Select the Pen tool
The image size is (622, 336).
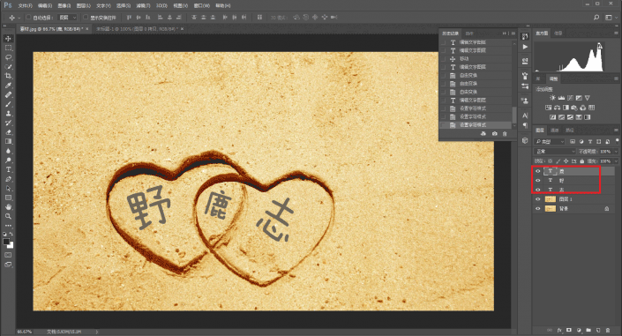(x=8, y=179)
